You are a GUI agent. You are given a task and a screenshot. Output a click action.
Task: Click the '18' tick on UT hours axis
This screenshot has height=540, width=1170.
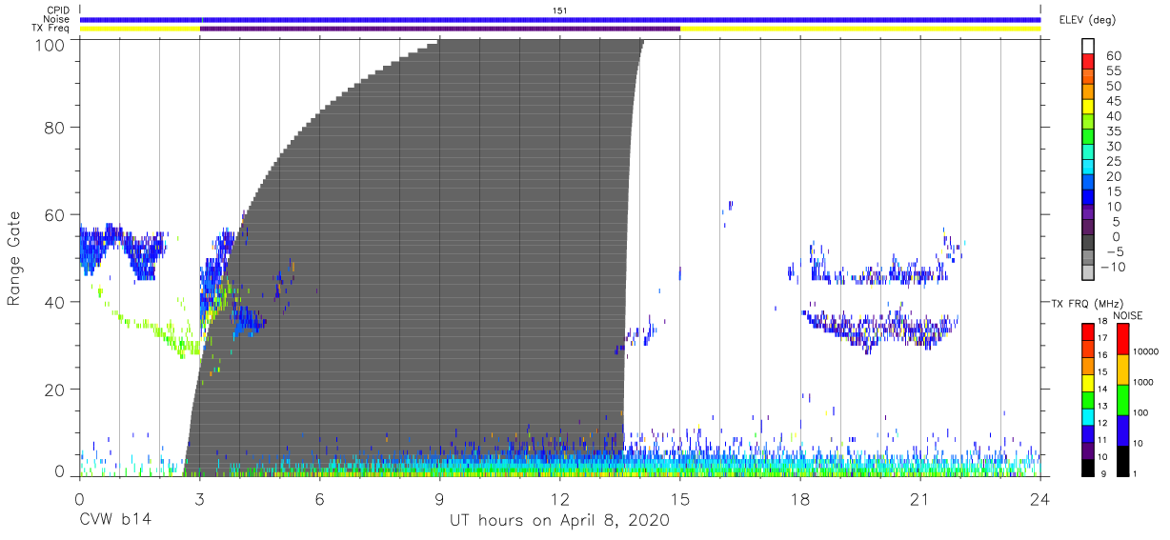point(800,499)
